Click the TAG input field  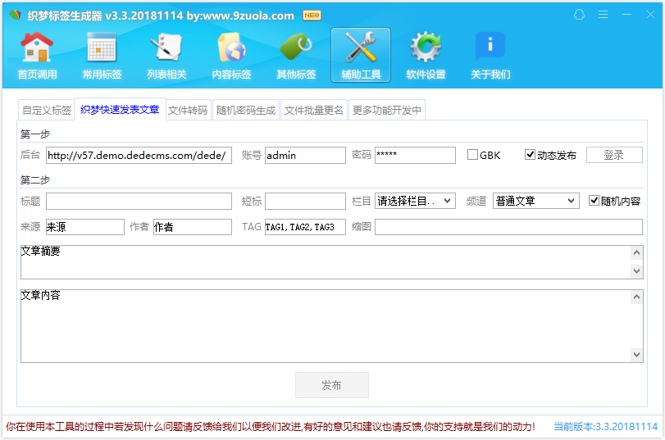tap(305, 227)
